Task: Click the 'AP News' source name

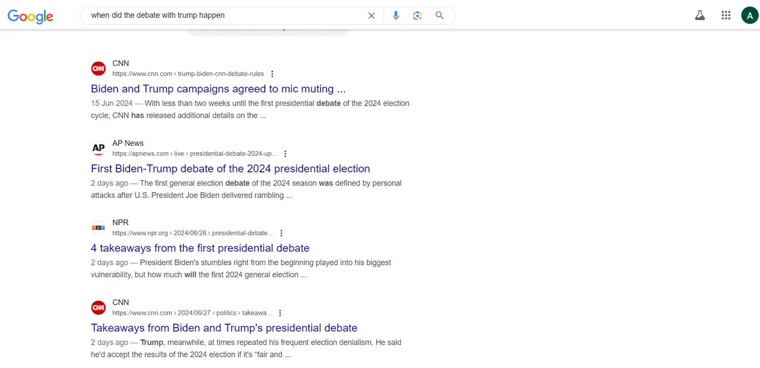Action: tap(128, 143)
